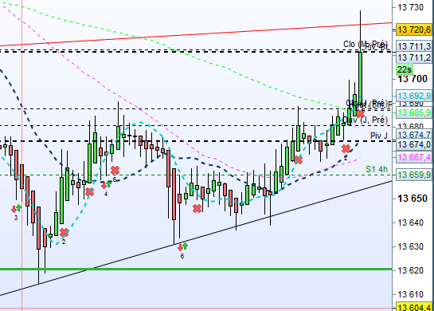
Task: Select the S1 4h support label
Action: click(x=377, y=169)
